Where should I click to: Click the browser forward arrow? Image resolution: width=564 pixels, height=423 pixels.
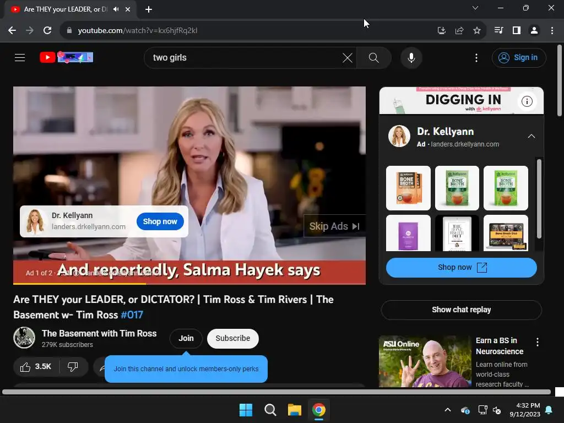tap(30, 31)
